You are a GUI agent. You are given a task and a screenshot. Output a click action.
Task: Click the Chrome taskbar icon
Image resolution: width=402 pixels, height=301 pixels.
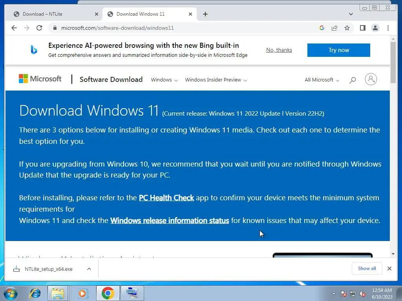click(x=108, y=293)
